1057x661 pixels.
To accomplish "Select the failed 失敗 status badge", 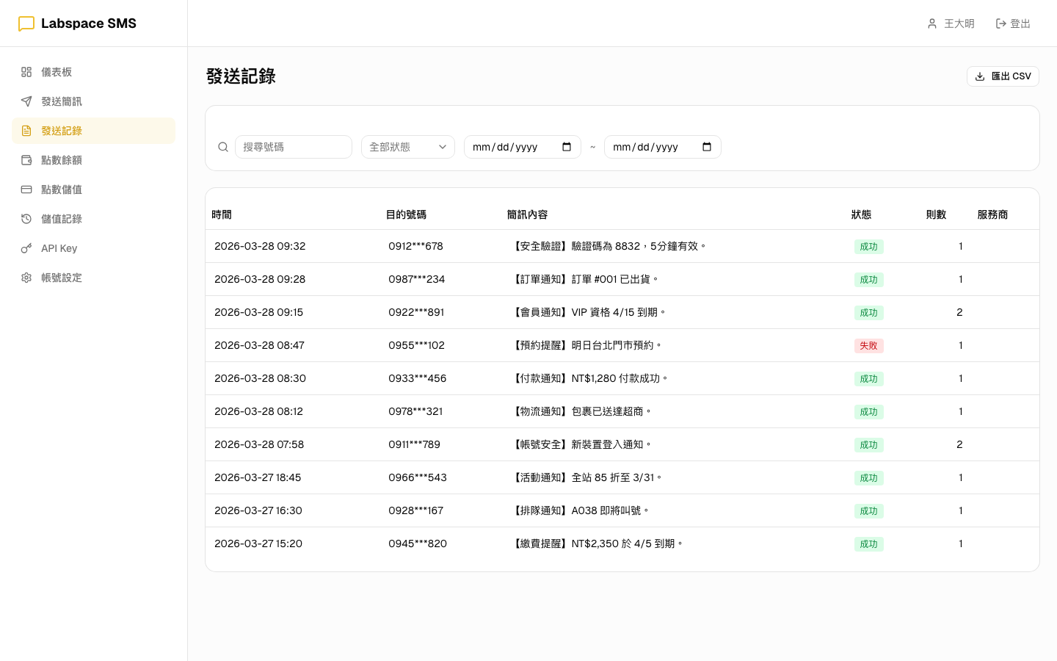I will 868,345.
